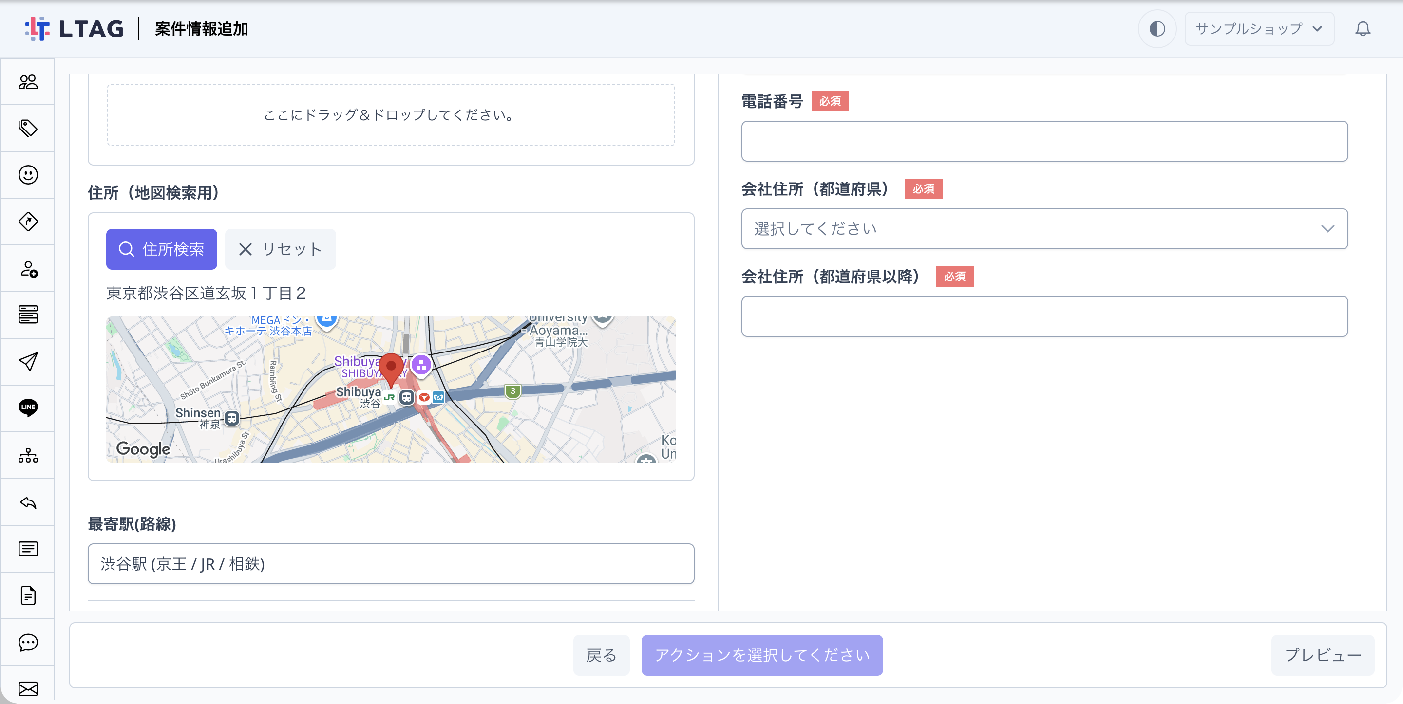This screenshot has width=1403, height=704.
Task: Click the LTAG logo
Action: [x=74, y=28]
